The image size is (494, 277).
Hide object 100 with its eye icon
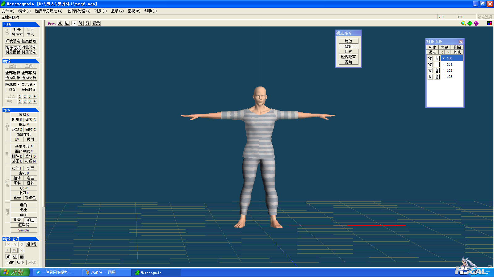click(430, 58)
